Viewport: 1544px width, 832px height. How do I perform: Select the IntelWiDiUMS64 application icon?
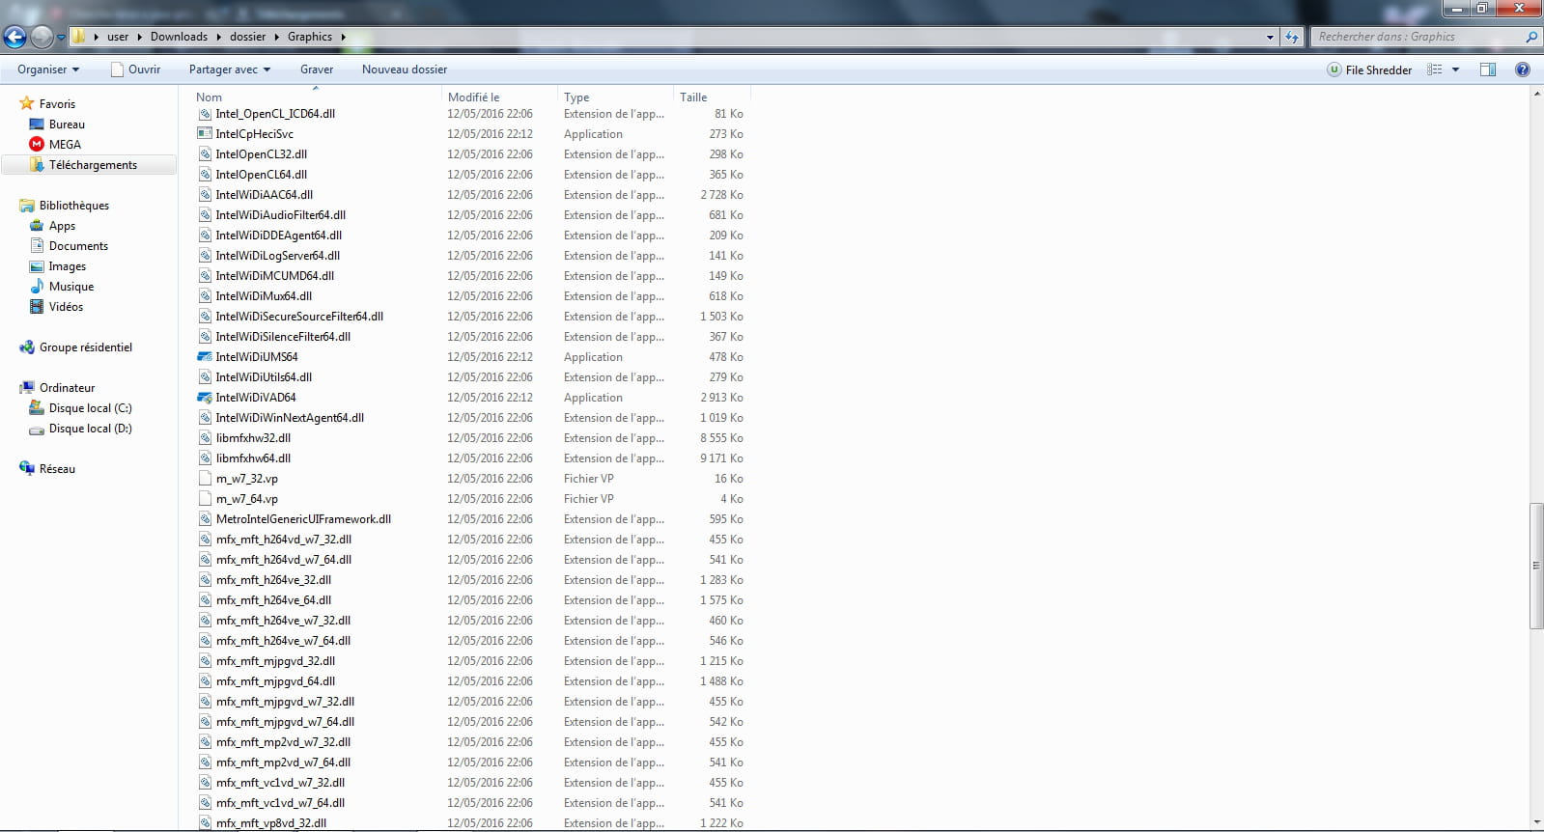coord(205,356)
